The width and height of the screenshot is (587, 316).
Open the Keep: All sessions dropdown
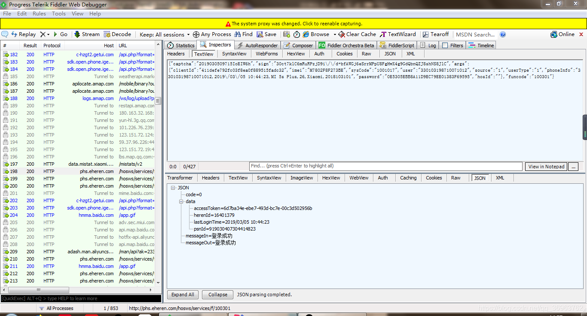(165, 34)
